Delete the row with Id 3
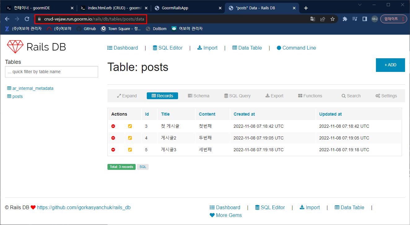Image resolution: width=410 pixels, height=225 pixels. pos(113,126)
